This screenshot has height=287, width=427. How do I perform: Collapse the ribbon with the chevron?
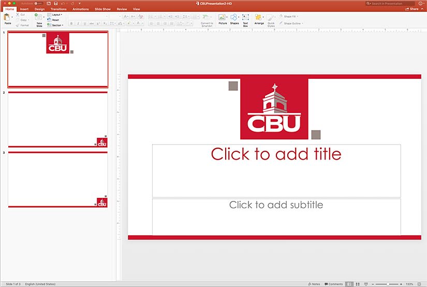(x=422, y=9)
